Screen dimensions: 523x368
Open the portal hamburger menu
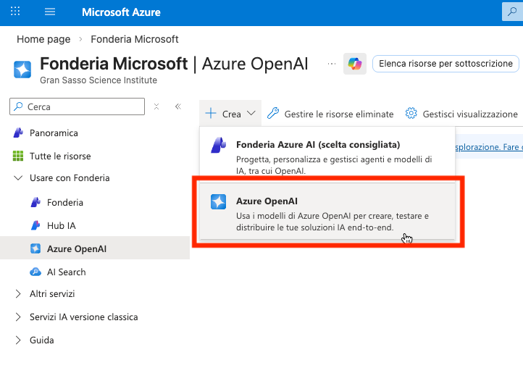point(50,12)
